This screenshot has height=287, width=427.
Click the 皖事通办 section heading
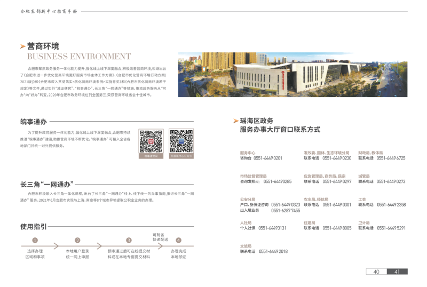coord(34,122)
